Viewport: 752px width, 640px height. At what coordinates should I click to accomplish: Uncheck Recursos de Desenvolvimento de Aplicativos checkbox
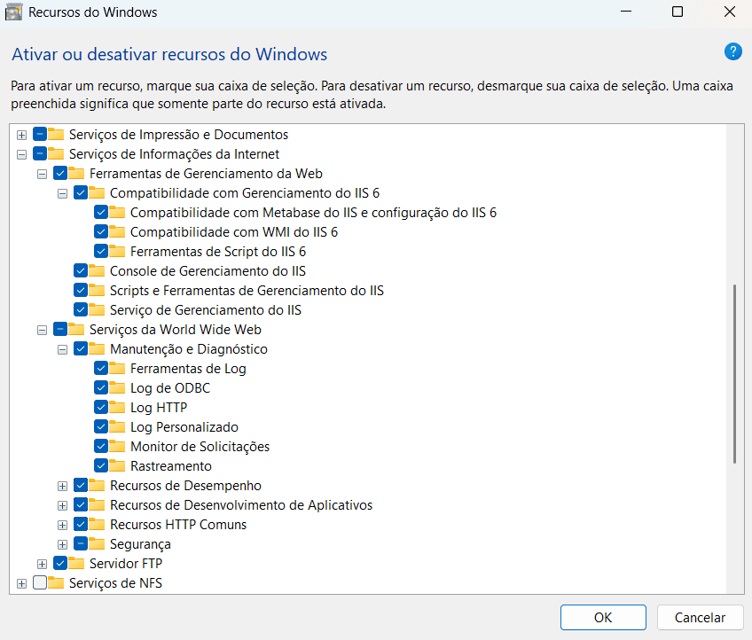(x=81, y=504)
